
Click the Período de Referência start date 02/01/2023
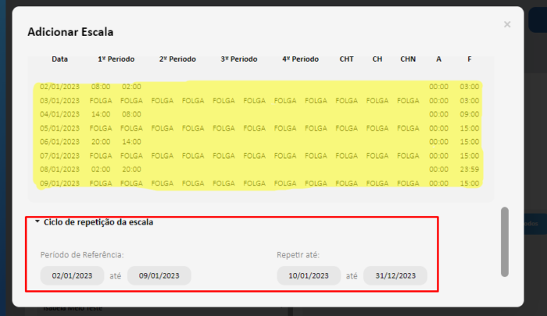(x=73, y=275)
